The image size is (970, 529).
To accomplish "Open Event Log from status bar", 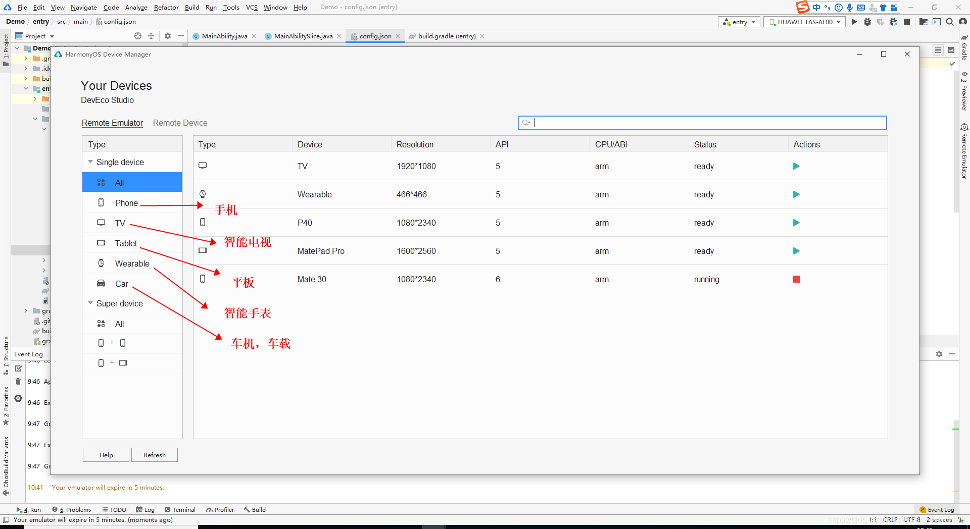I will click(x=937, y=510).
